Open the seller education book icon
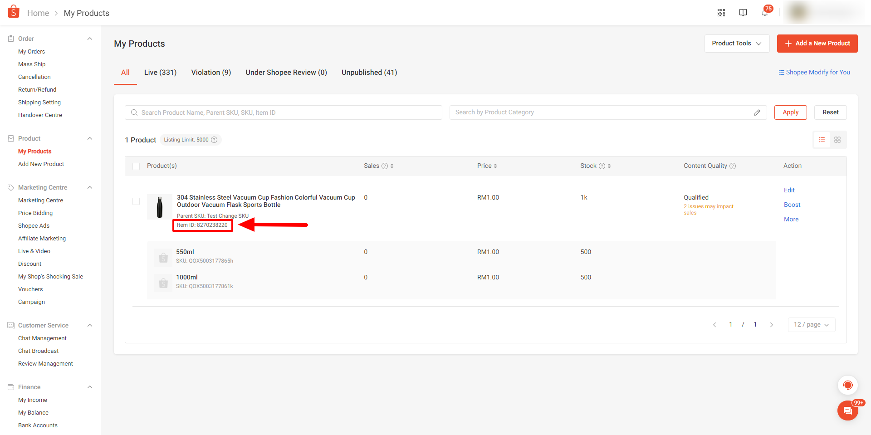The width and height of the screenshot is (871, 435). tap(743, 13)
